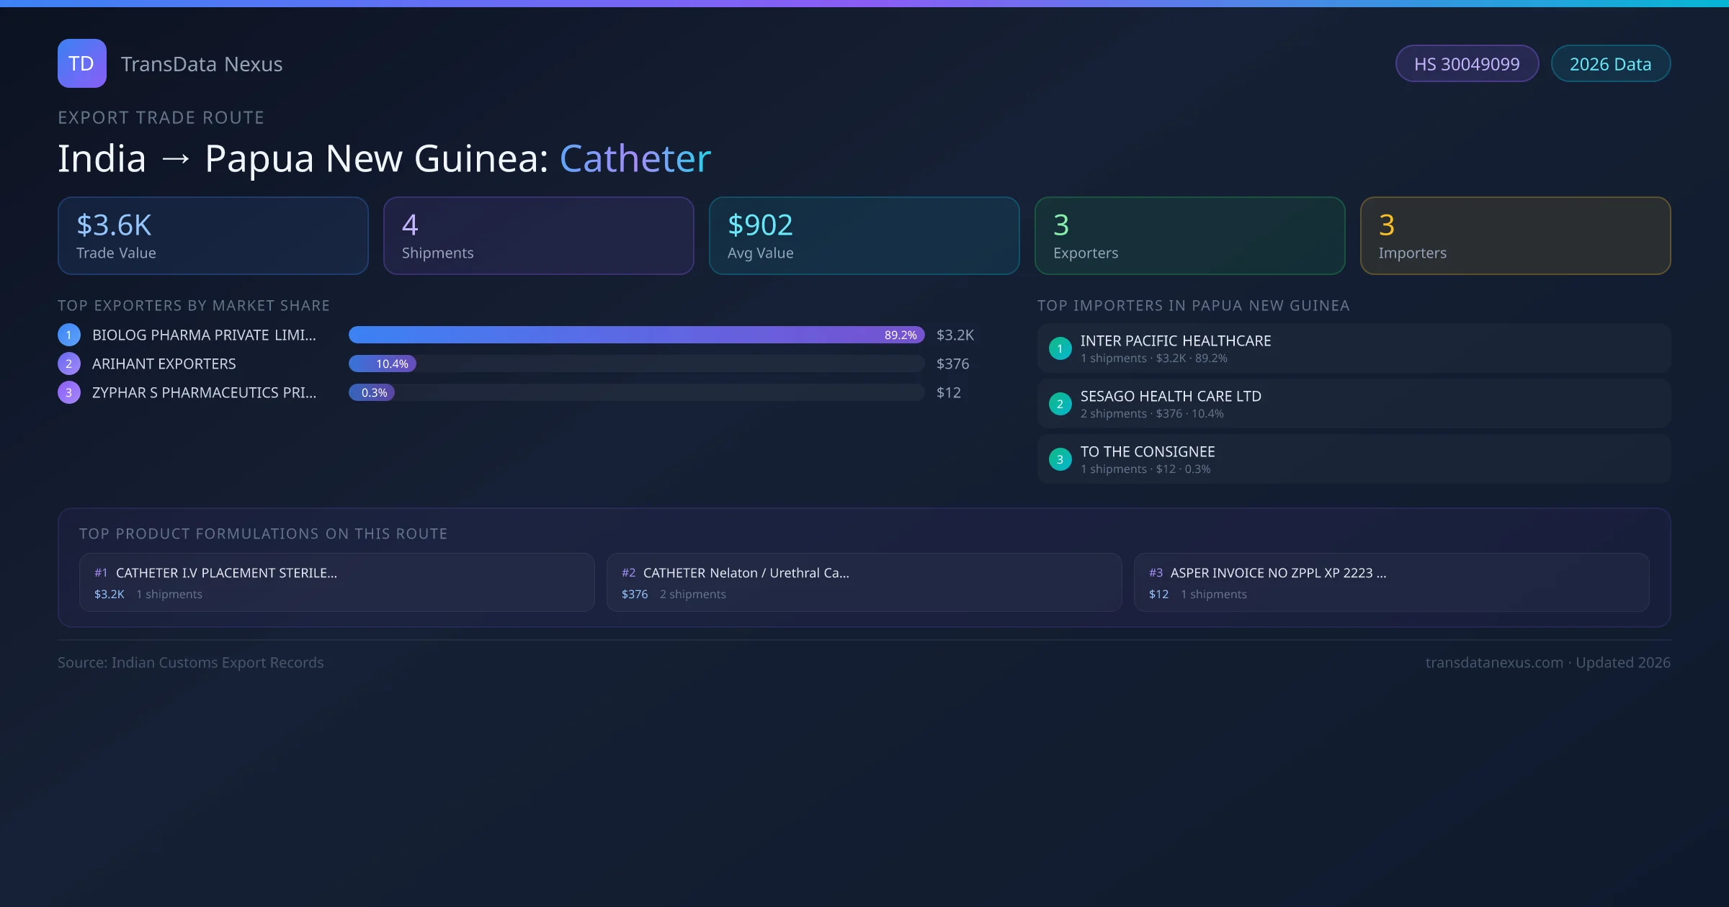The image size is (1729, 907).
Task: Click the 10.4% market share bar
Action: [x=383, y=364]
